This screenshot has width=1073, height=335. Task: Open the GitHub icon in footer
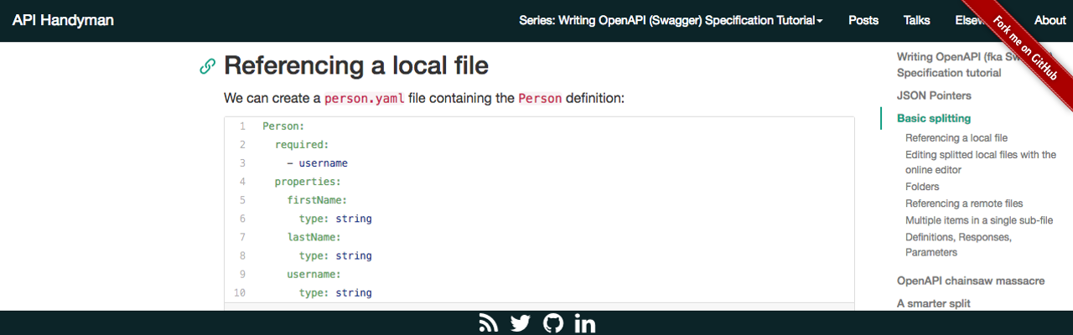point(553,322)
